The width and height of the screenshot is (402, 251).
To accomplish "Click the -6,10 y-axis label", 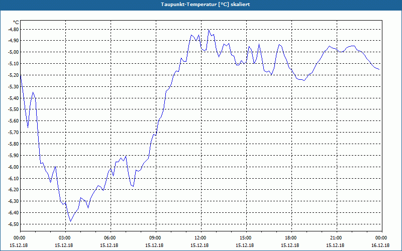I will pos(14,179).
